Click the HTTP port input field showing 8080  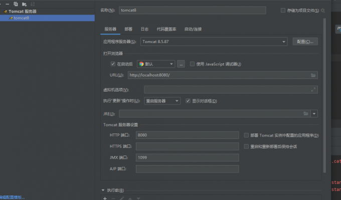(187, 135)
